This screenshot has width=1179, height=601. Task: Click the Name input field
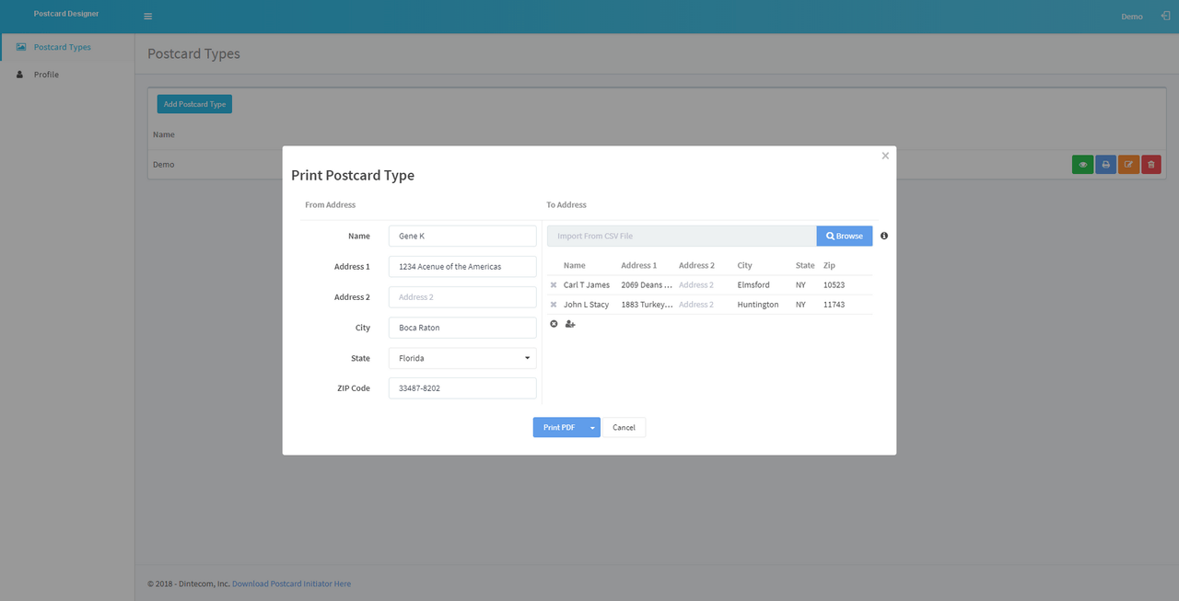click(x=462, y=237)
